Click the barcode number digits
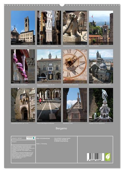Image resolution: width=124 pixels, height=172 pixels. tap(95, 160)
